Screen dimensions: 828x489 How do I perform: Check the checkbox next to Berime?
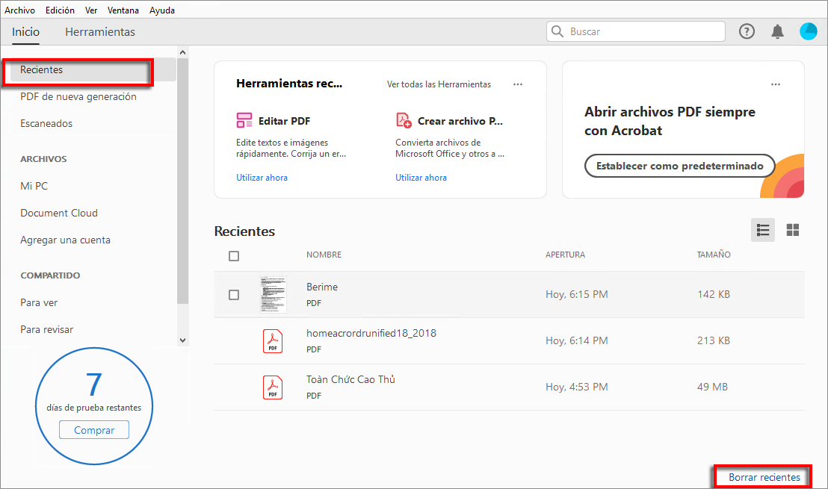[234, 294]
